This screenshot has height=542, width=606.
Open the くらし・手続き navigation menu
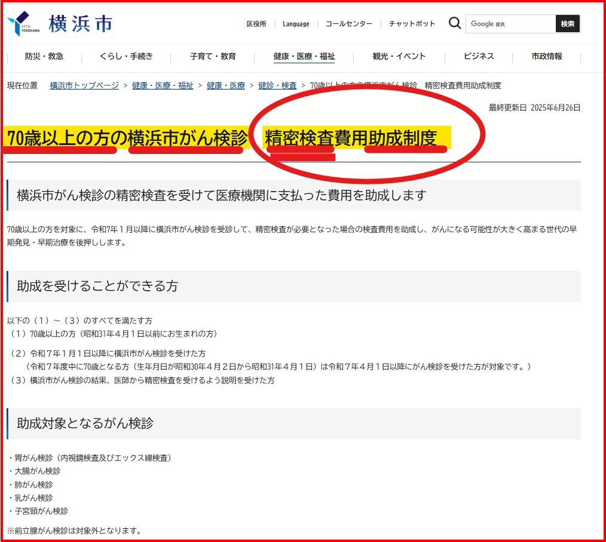126,57
